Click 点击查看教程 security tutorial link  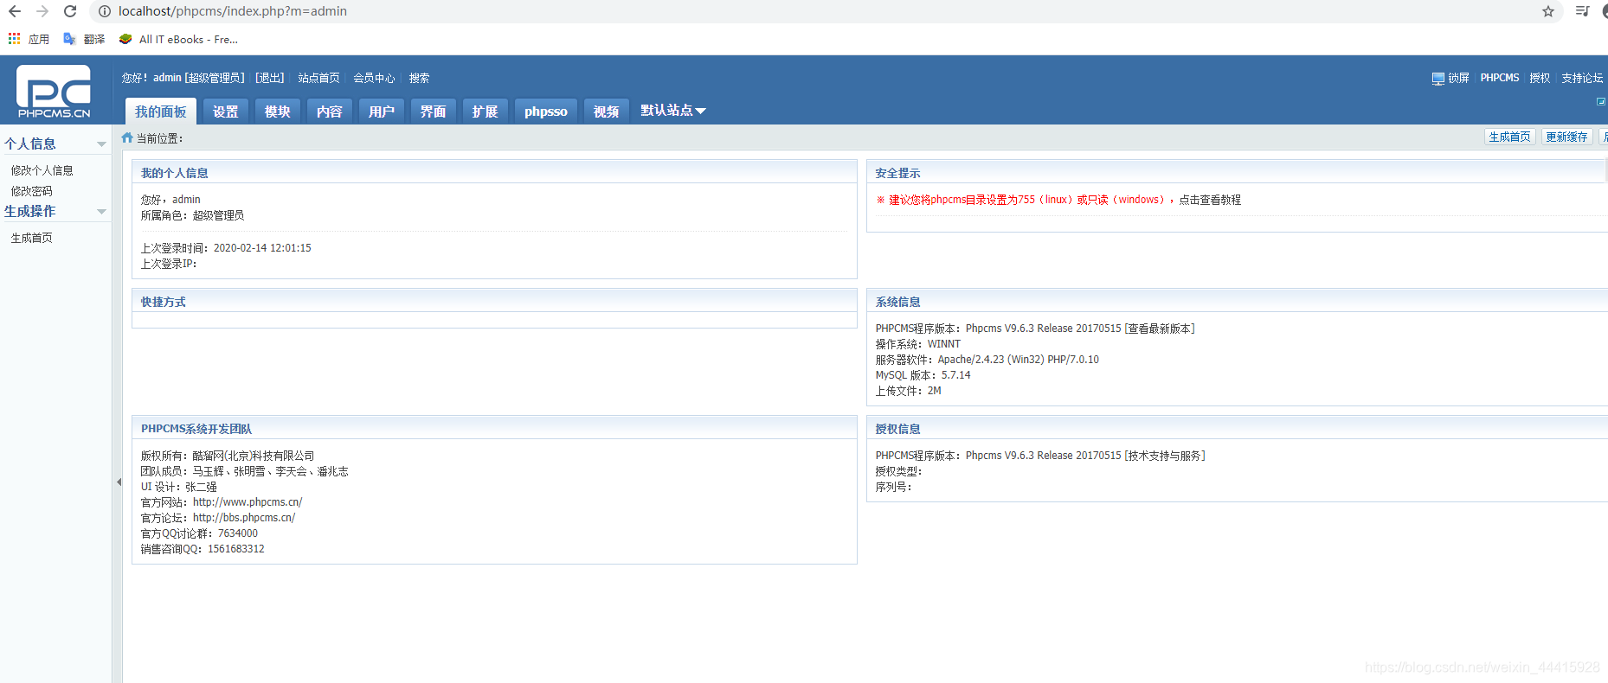(1210, 200)
